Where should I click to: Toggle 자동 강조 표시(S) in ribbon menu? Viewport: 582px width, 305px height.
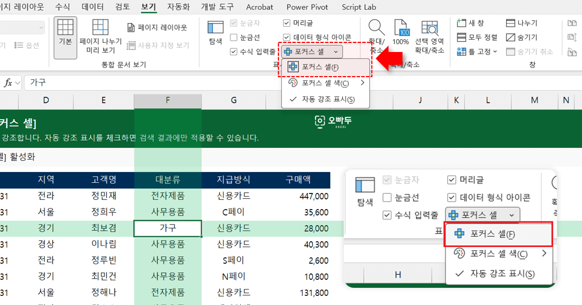(326, 99)
